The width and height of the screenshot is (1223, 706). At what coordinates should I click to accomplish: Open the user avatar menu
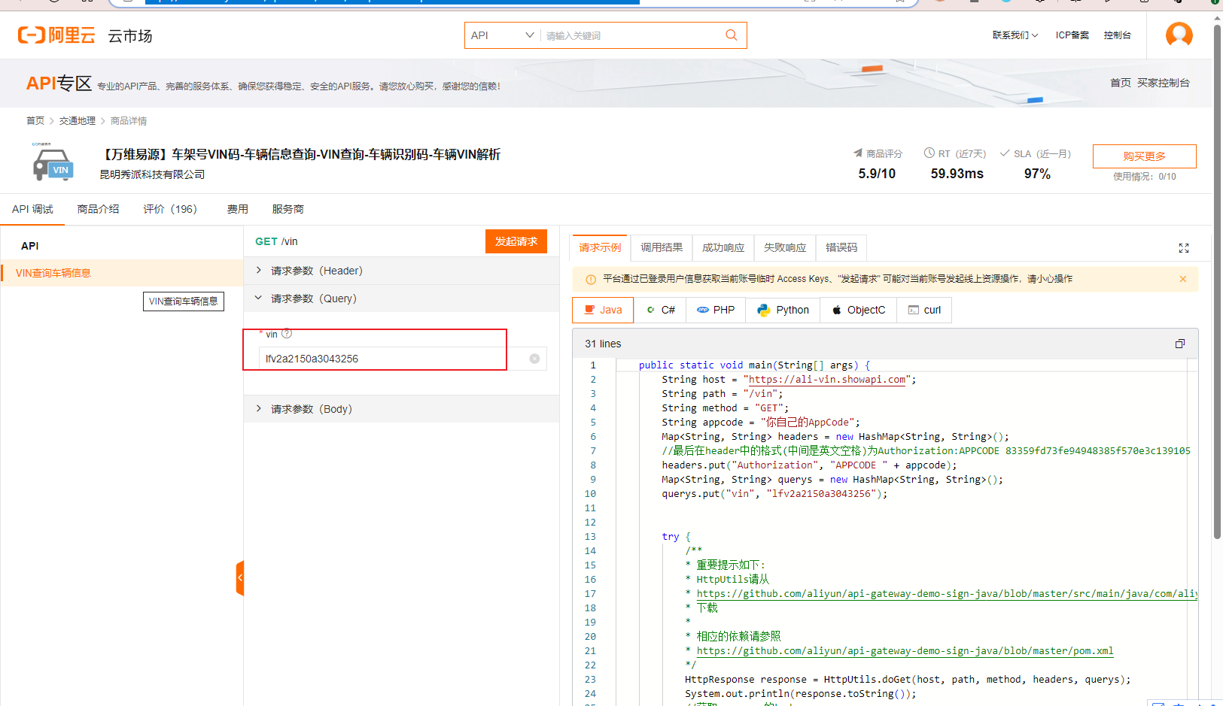1179,35
